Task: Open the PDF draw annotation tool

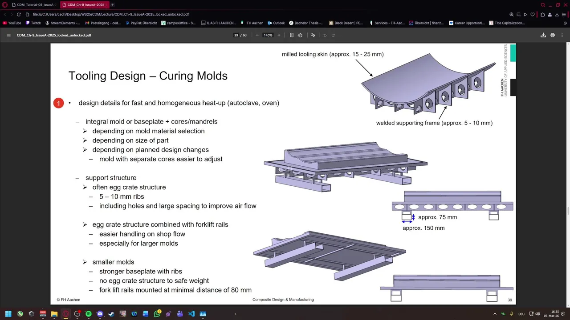Action: tap(313, 35)
